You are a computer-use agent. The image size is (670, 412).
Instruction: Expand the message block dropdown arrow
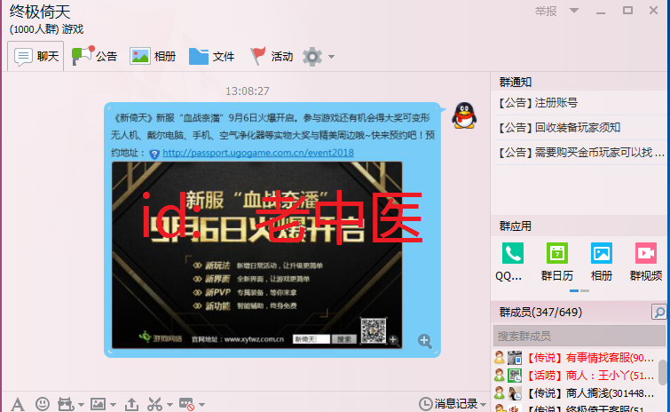click(201, 404)
